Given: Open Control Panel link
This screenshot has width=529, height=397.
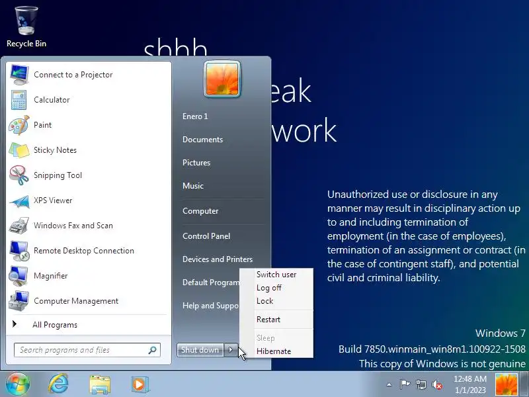Looking at the screenshot, I should pos(206,236).
